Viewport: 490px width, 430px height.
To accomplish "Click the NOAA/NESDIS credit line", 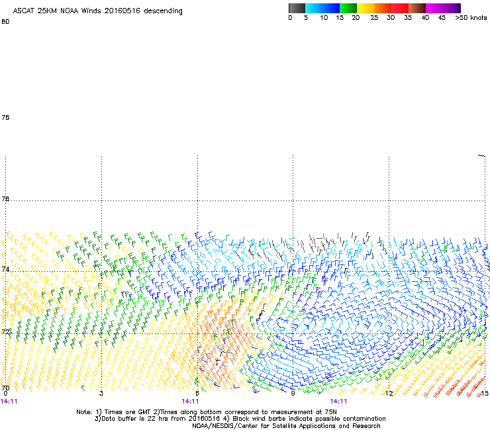I will click(286, 426).
